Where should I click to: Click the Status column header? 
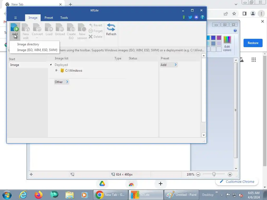pos(133,58)
